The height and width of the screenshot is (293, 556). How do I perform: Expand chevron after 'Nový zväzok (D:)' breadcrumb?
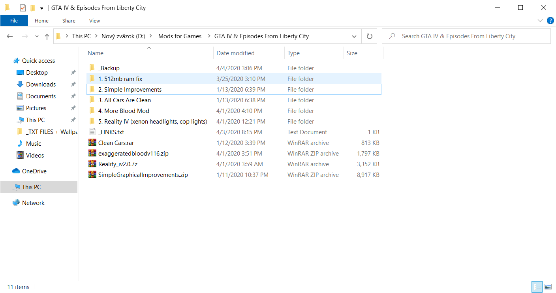[151, 36]
